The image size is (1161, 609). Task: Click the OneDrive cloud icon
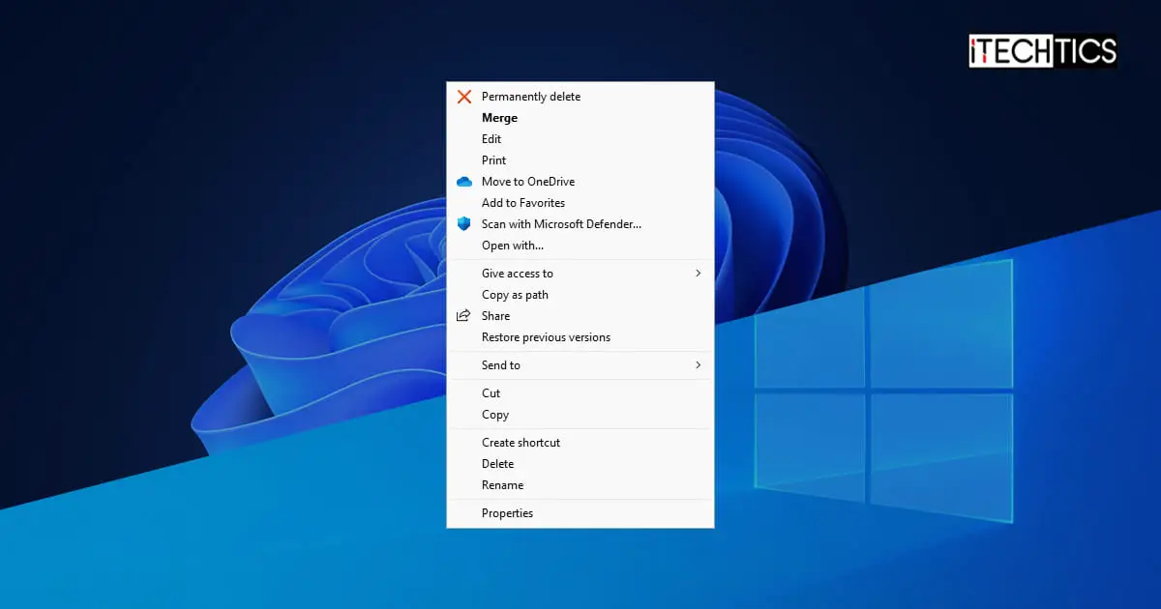[x=464, y=182]
